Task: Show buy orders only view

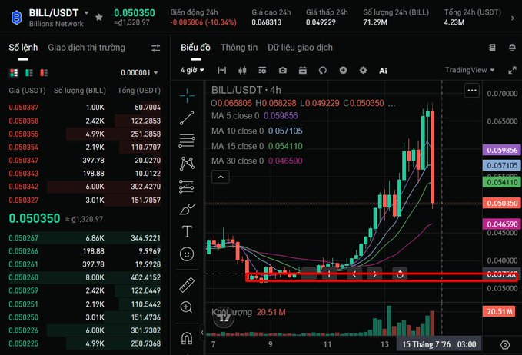Action: pos(29,72)
